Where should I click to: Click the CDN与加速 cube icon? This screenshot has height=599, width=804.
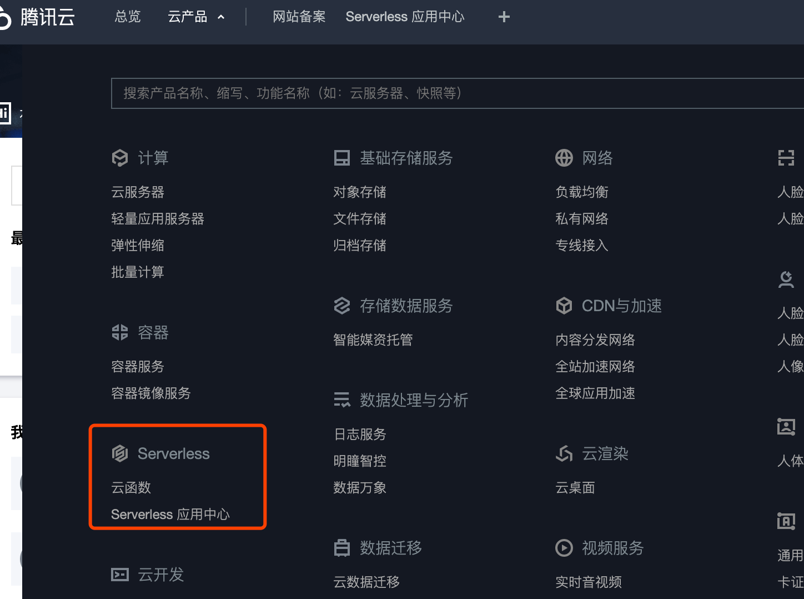tap(564, 306)
